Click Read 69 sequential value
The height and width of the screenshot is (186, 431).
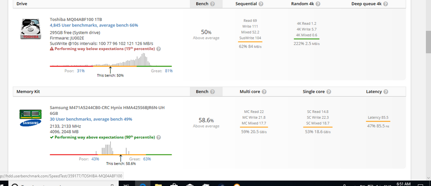(250, 21)
